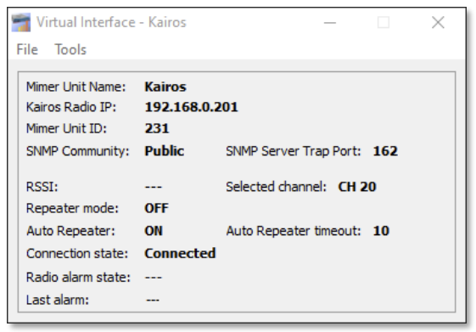Screen dimensions: 476x332
Task: Open the File menu
Action: [27, 49]
